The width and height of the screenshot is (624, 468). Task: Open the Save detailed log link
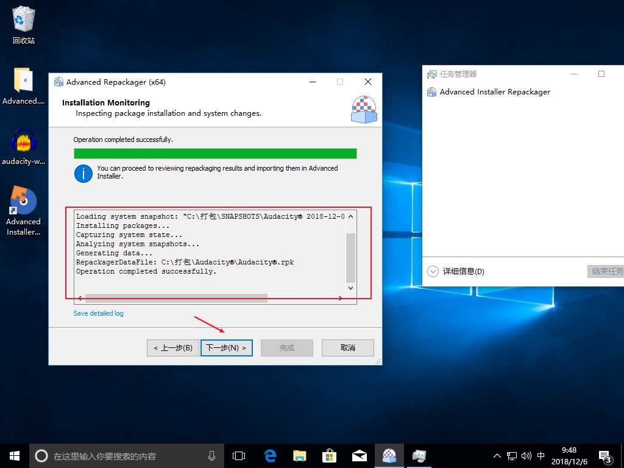click(x=98, y=313)
